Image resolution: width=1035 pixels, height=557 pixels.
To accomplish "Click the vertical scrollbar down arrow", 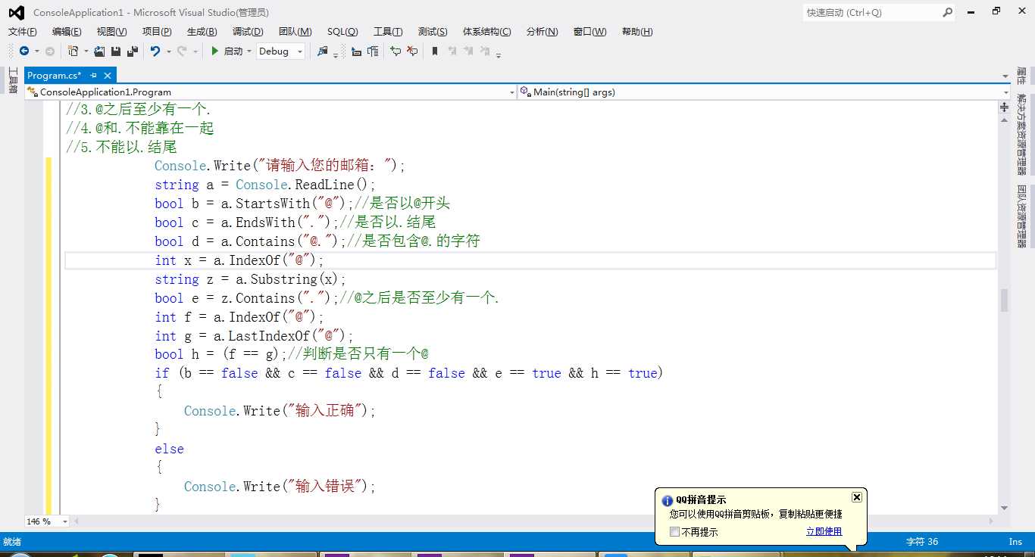I will [x=1004, y=509].
